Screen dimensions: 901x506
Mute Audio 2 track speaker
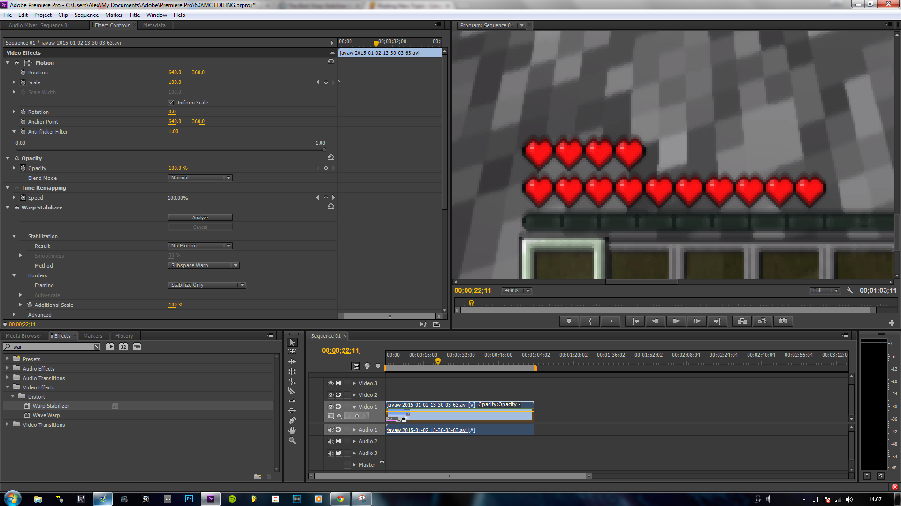(x=331, y=441)
